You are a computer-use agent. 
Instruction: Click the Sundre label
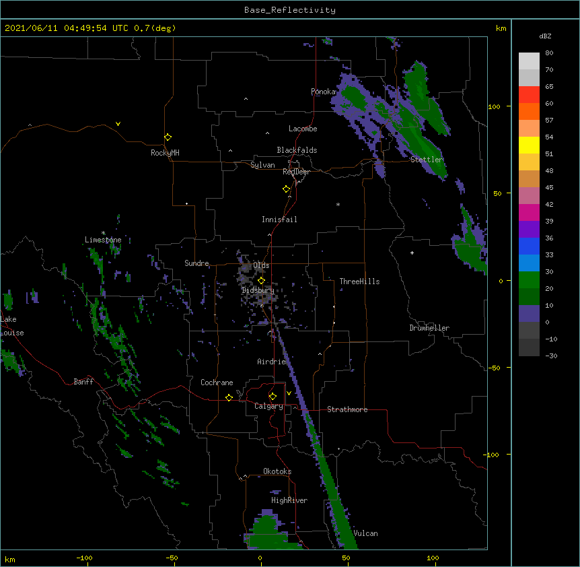click(196, 263)
